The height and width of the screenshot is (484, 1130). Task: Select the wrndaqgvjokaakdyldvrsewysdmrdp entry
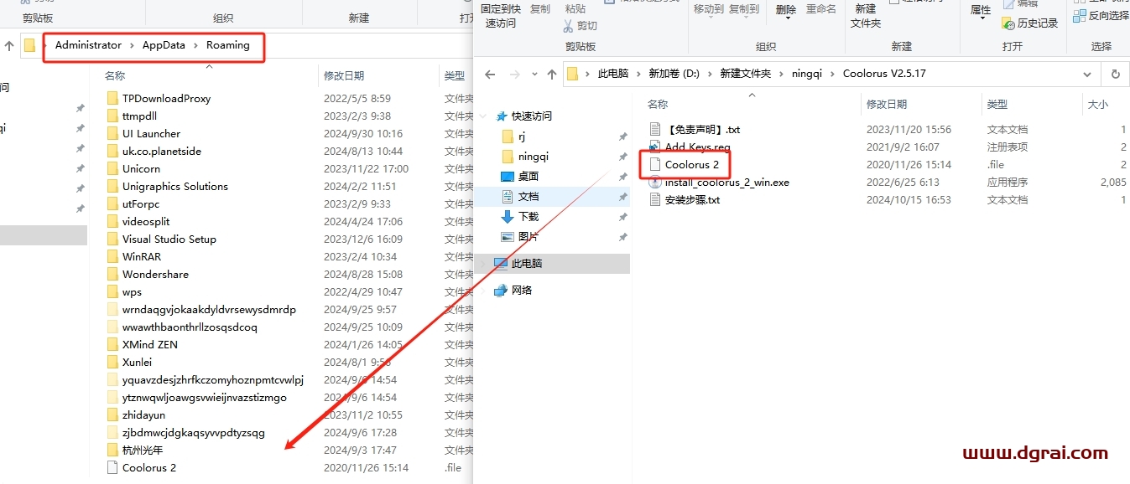pyautogui.click(x=209, y=309)
